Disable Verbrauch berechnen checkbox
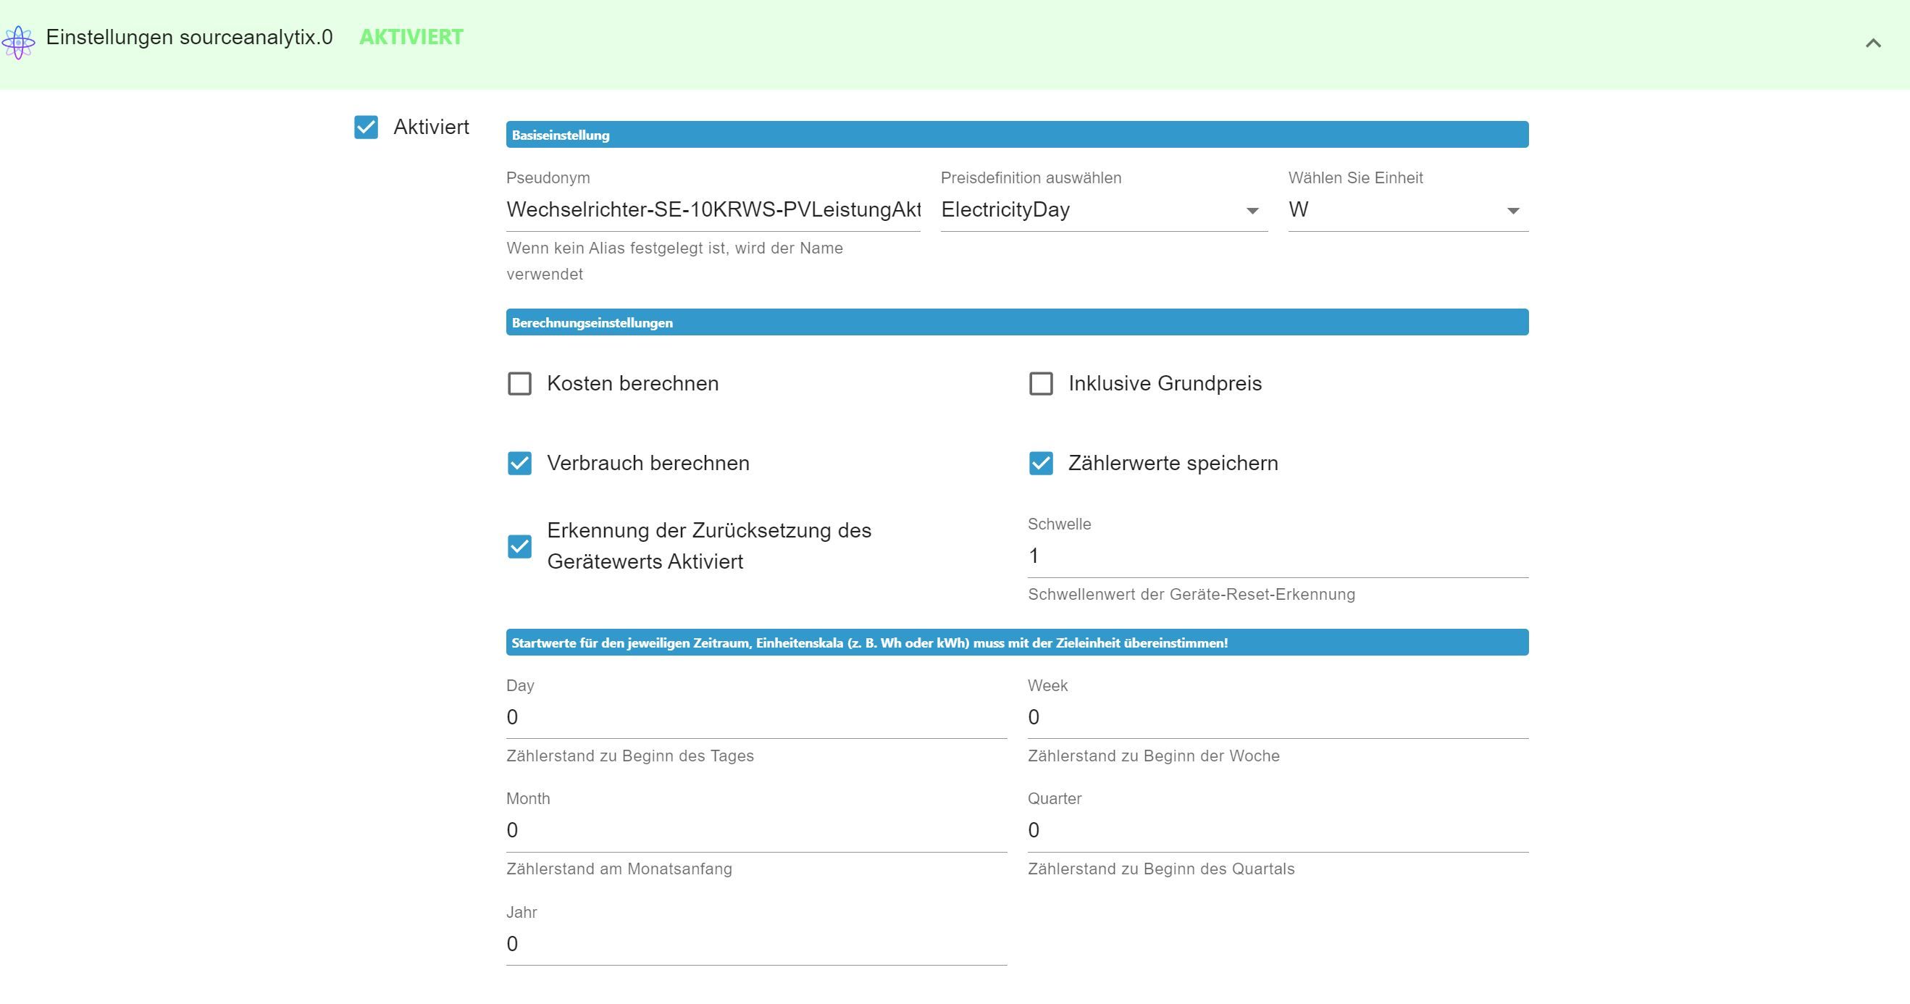The image size is (1910, 1004). (x=519, y=463)
